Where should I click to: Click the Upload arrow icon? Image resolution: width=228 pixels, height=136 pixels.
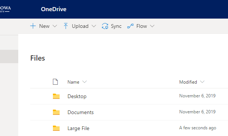click(x=66, y=26)
